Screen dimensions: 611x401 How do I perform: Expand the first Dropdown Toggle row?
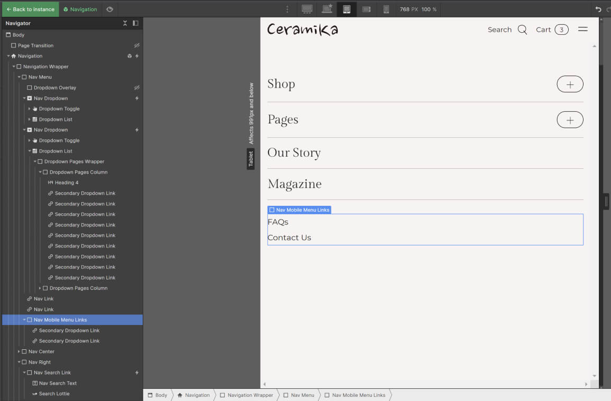[x=29, y=109]
